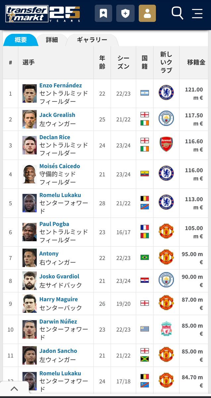Select the 概要 tab
Viewport: 211px width, 398px height.
point(21,40)
